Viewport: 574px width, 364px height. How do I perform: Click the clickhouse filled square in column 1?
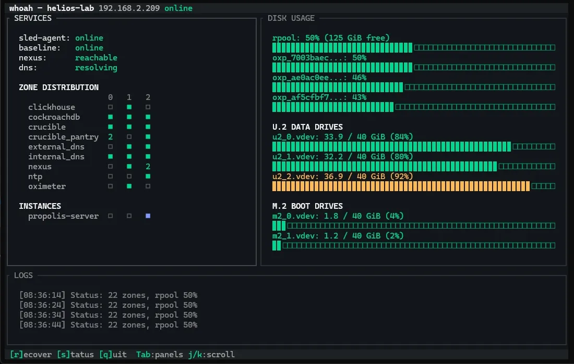(129, 107)
